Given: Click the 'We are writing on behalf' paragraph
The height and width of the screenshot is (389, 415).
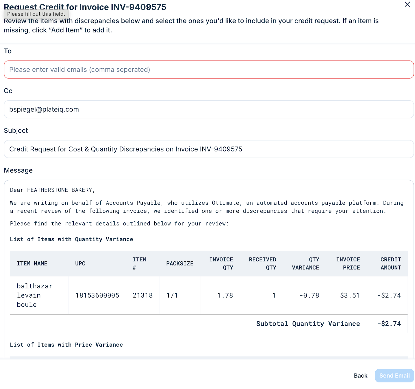Looking at the screenshot, I should point(207,207).
